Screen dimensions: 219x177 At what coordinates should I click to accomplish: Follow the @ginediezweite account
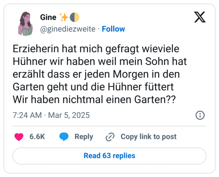(x=113, y=29)
